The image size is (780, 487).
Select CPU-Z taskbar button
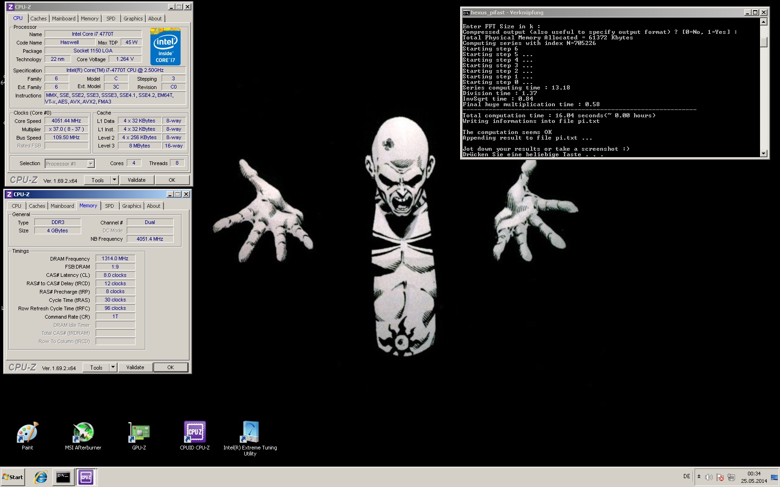click(86, 477)
